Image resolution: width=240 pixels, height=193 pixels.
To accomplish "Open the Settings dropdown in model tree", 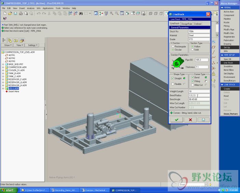I will point(32,45).
